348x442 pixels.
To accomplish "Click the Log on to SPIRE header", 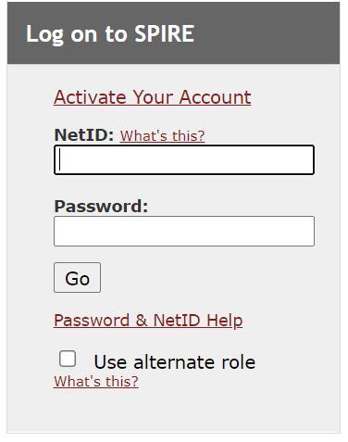I will pos(110,33).
